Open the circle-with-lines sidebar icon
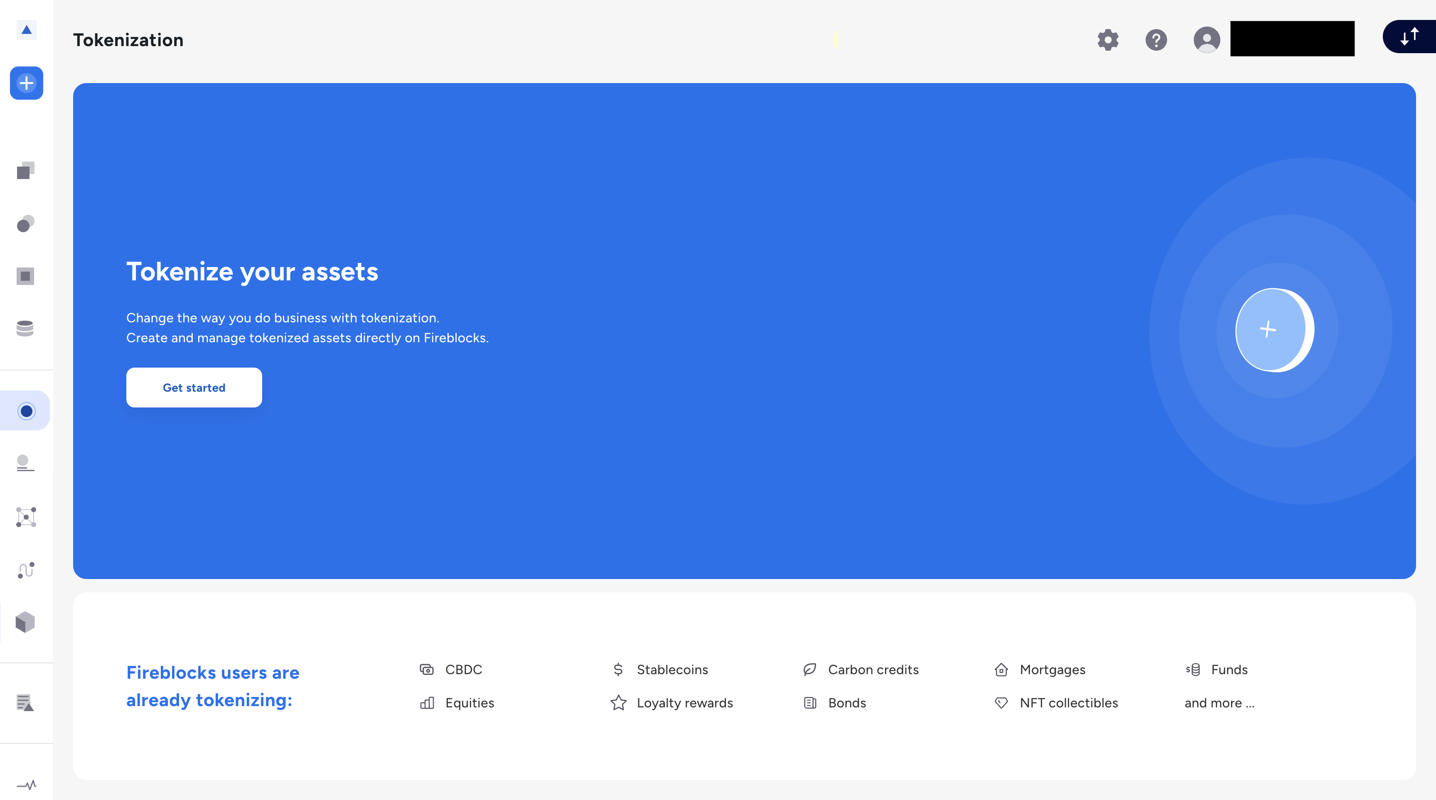The image size is (1436, 800). (26, 463)
